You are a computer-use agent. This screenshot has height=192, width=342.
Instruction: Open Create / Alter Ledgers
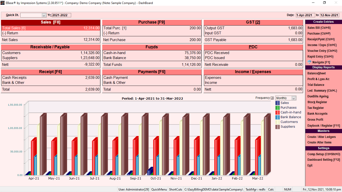coord(321,137)
